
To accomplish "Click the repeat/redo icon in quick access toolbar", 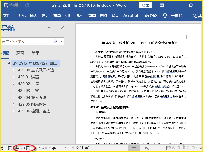I will 27,5.
